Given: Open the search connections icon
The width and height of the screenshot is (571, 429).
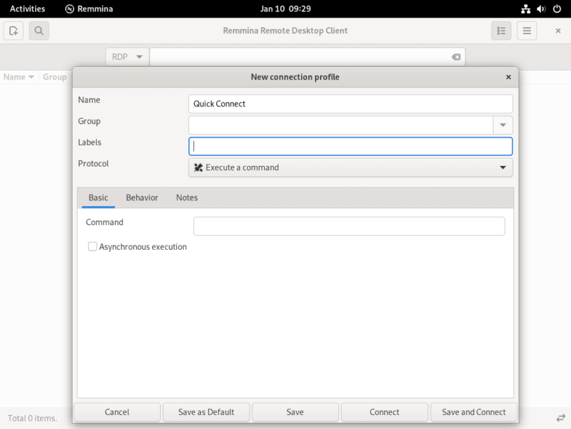Looking at the screenshot, I should click(x=39, y=30).
